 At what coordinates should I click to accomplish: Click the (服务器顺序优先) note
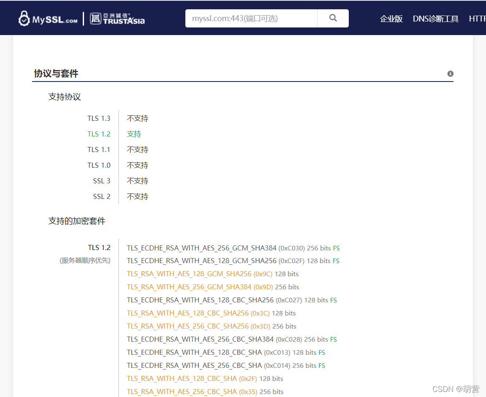85,260
